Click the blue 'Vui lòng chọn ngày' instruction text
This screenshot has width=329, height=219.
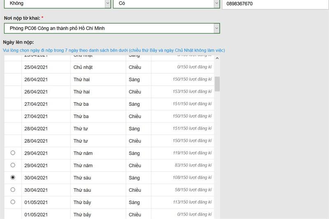pyautogui.click(x=114, y=50)
